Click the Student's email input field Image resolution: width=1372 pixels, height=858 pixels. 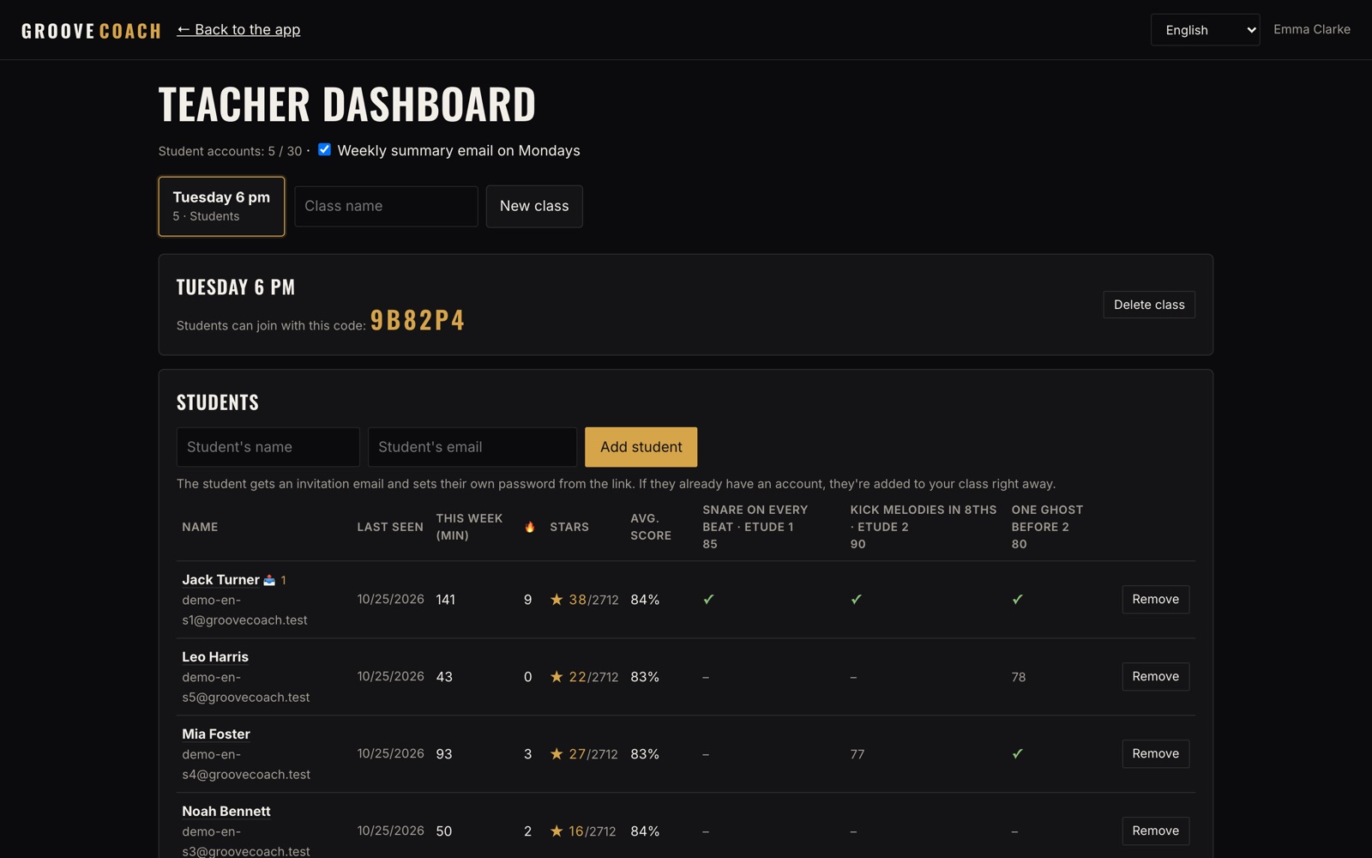pos(472,447)
